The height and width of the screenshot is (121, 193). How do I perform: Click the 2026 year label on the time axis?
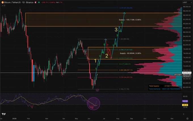pyautogui.click(x=14, y=118)
